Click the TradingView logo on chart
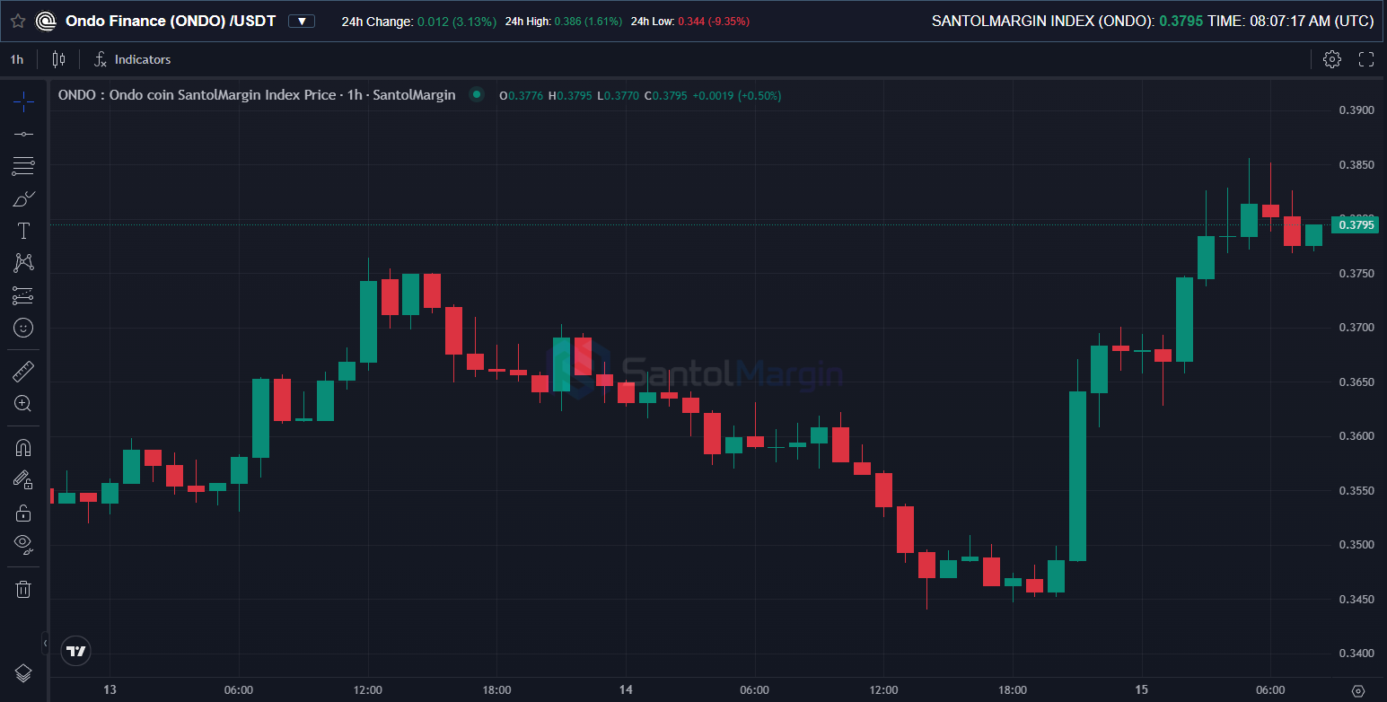The image size is (1387, 702). click(x=76, y=651)
